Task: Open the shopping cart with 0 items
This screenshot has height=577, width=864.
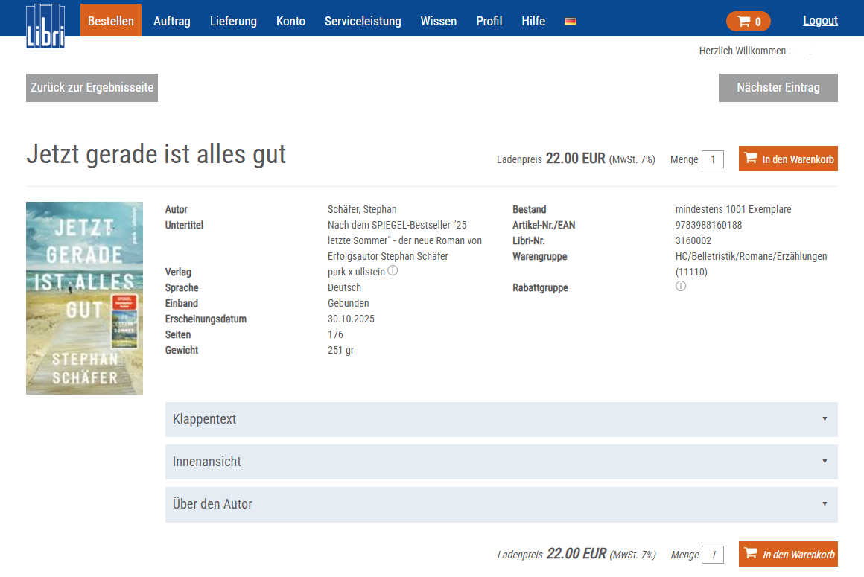Action: [749, 22]
